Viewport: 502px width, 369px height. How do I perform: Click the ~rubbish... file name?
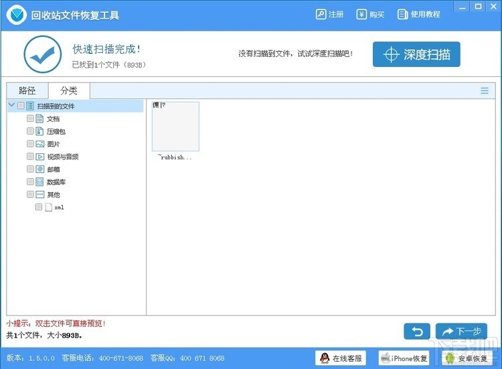pos(175,157)
